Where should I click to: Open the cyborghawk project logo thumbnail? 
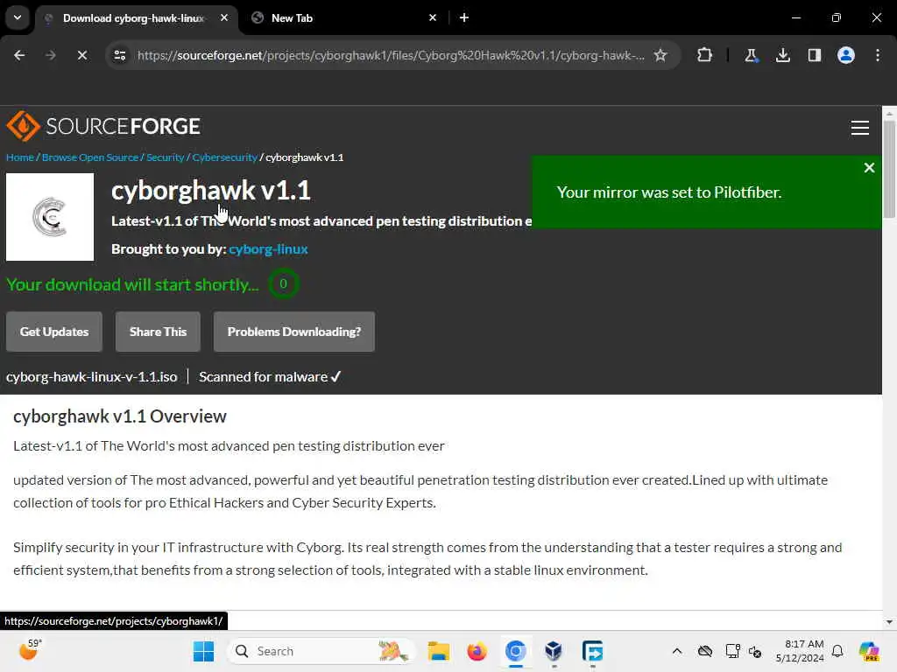pyautogui.click(x=50, y=217)
